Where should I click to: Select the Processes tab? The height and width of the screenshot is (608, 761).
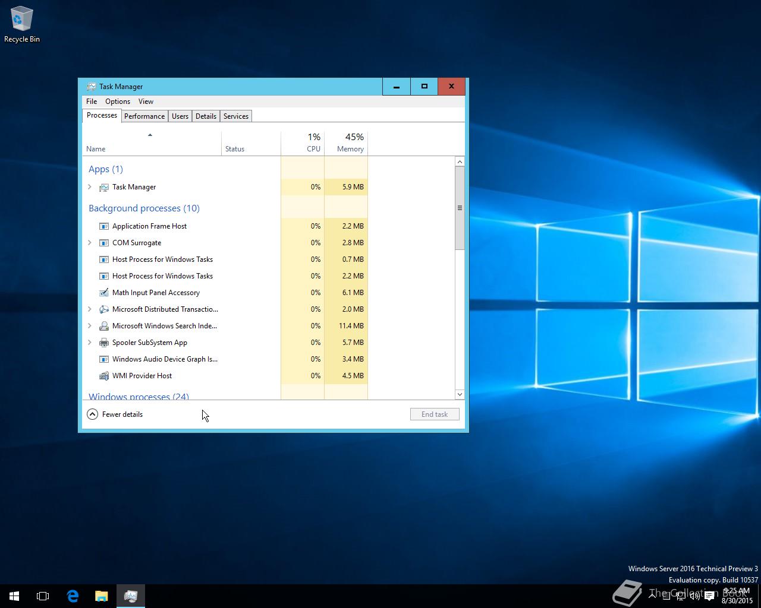[x=102, y=115]
